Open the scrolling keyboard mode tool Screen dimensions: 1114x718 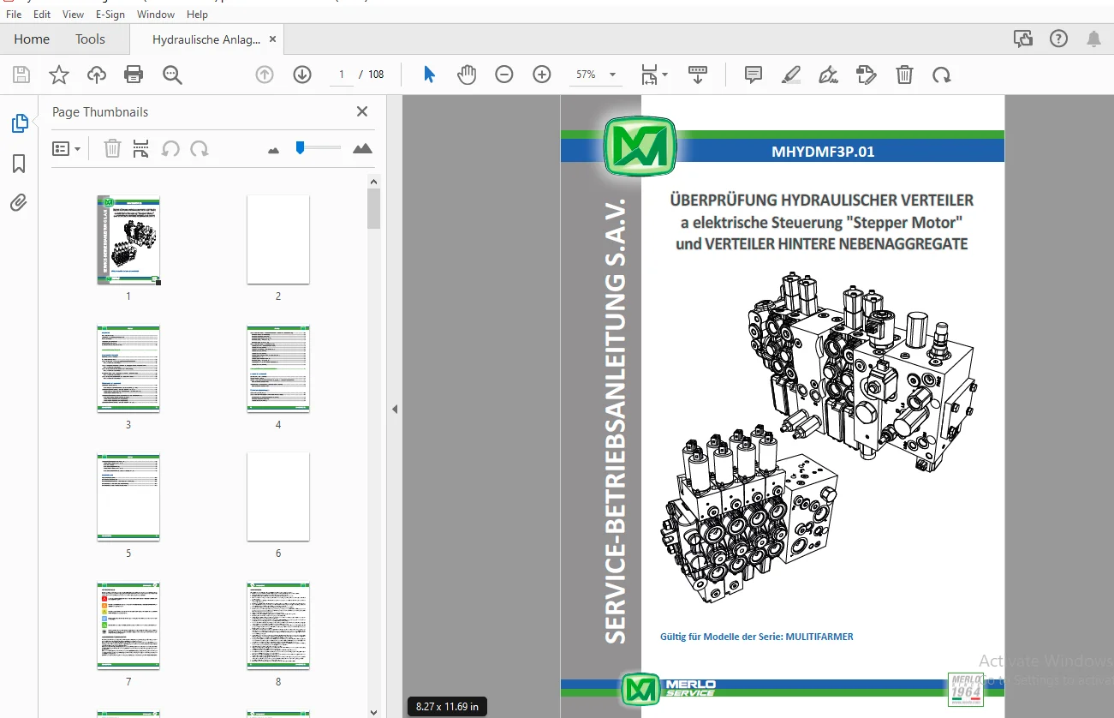click(698, 75)
